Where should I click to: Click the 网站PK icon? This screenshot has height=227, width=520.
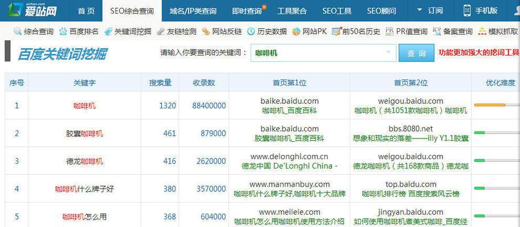(296, 32)
